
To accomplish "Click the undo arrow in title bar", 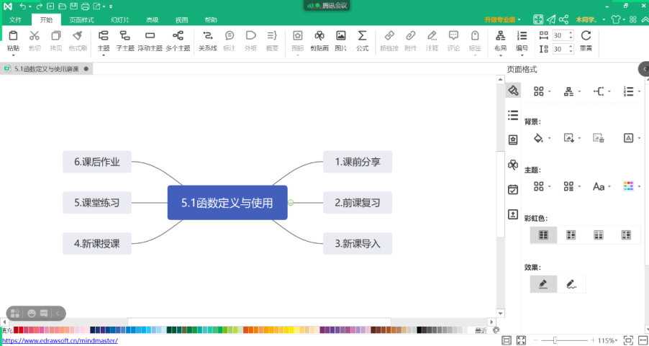I will 24,6.
